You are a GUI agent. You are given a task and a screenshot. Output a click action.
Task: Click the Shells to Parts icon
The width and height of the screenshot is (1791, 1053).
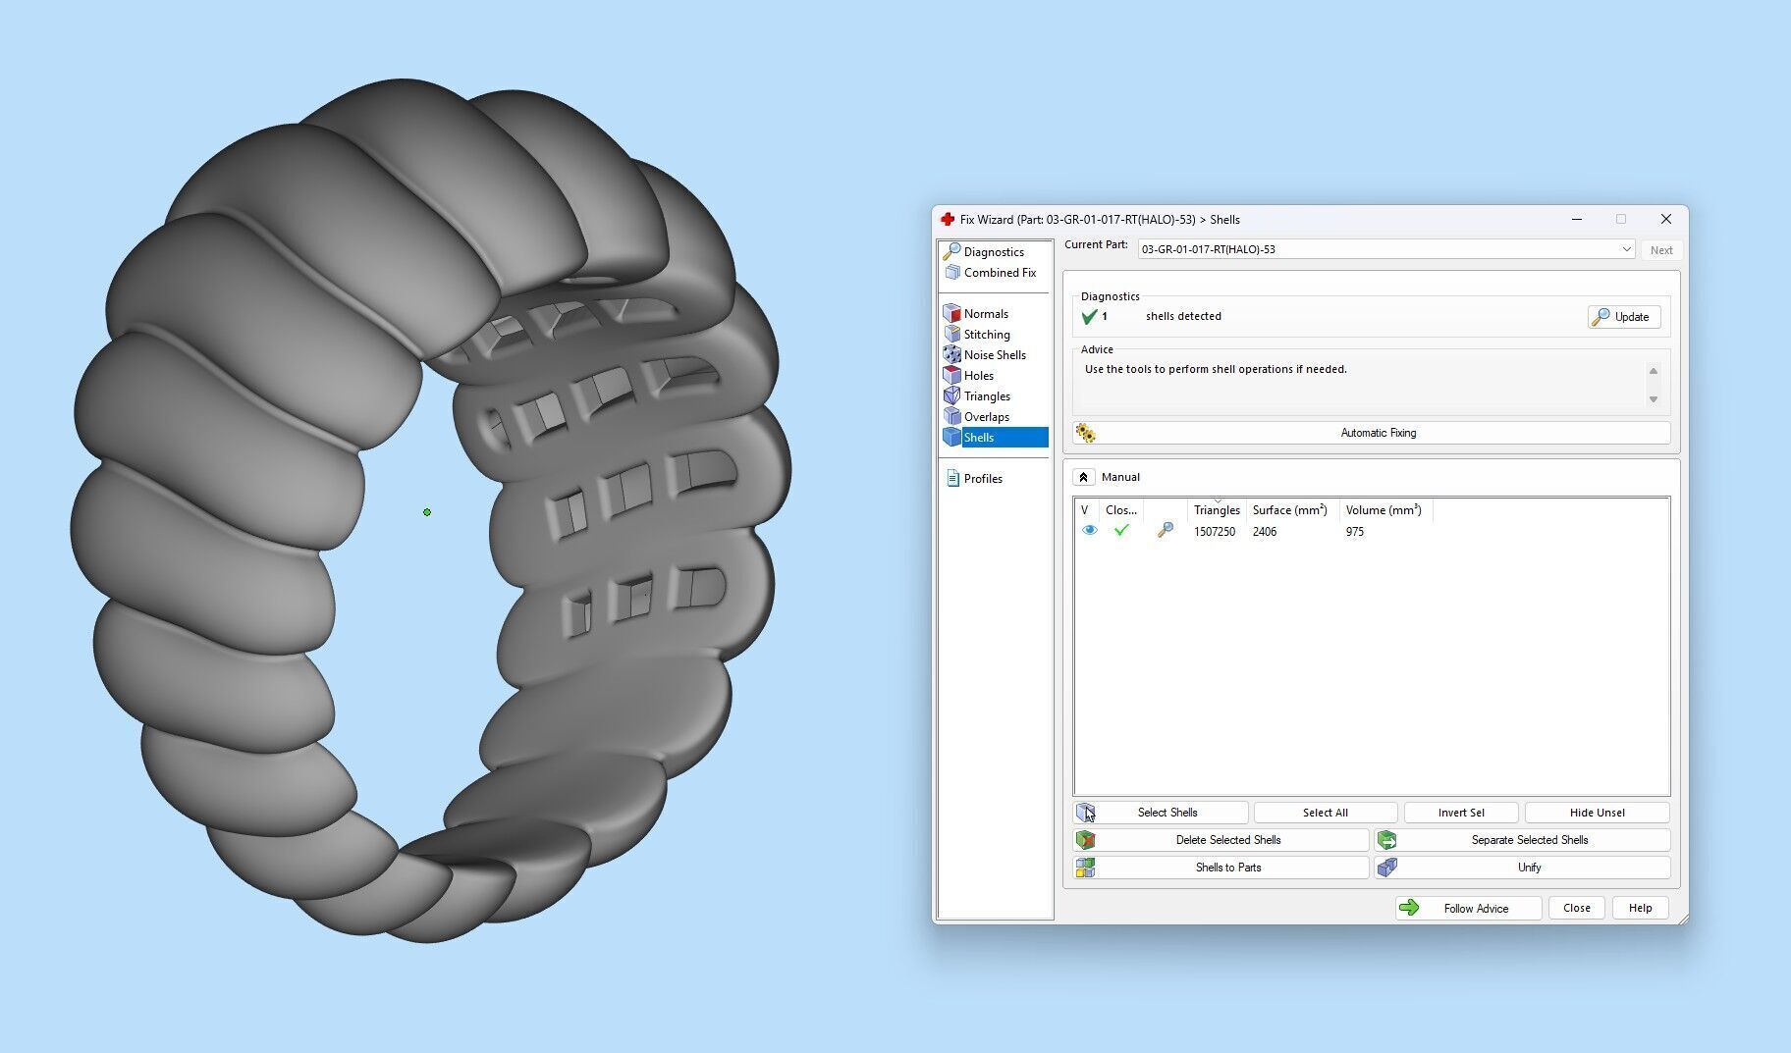point(1085,868)
